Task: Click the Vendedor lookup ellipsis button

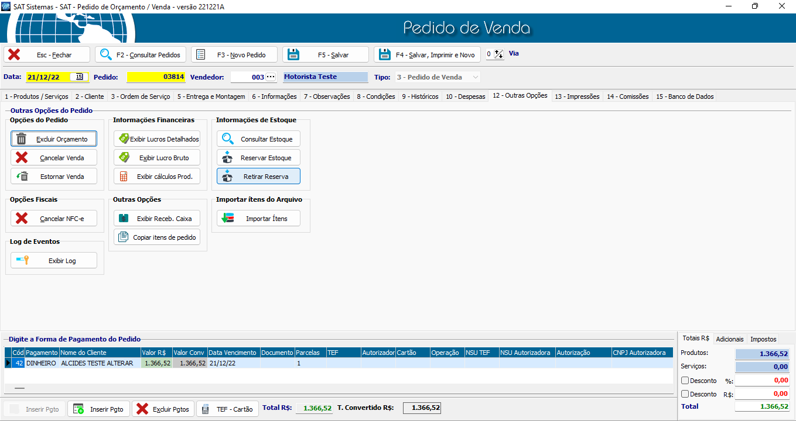Action: (271, 77)
